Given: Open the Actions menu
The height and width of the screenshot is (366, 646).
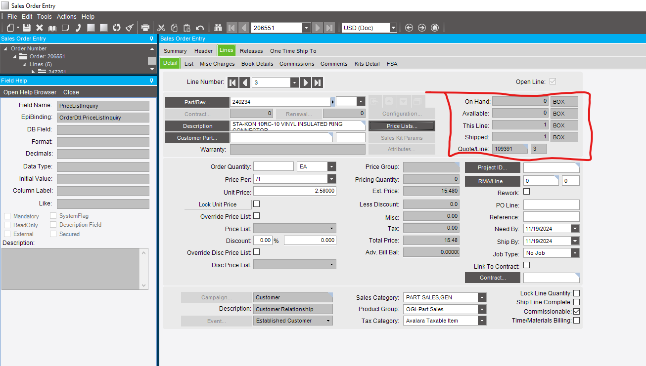Looking at the screenshot, I should click(x=67, y=17).
